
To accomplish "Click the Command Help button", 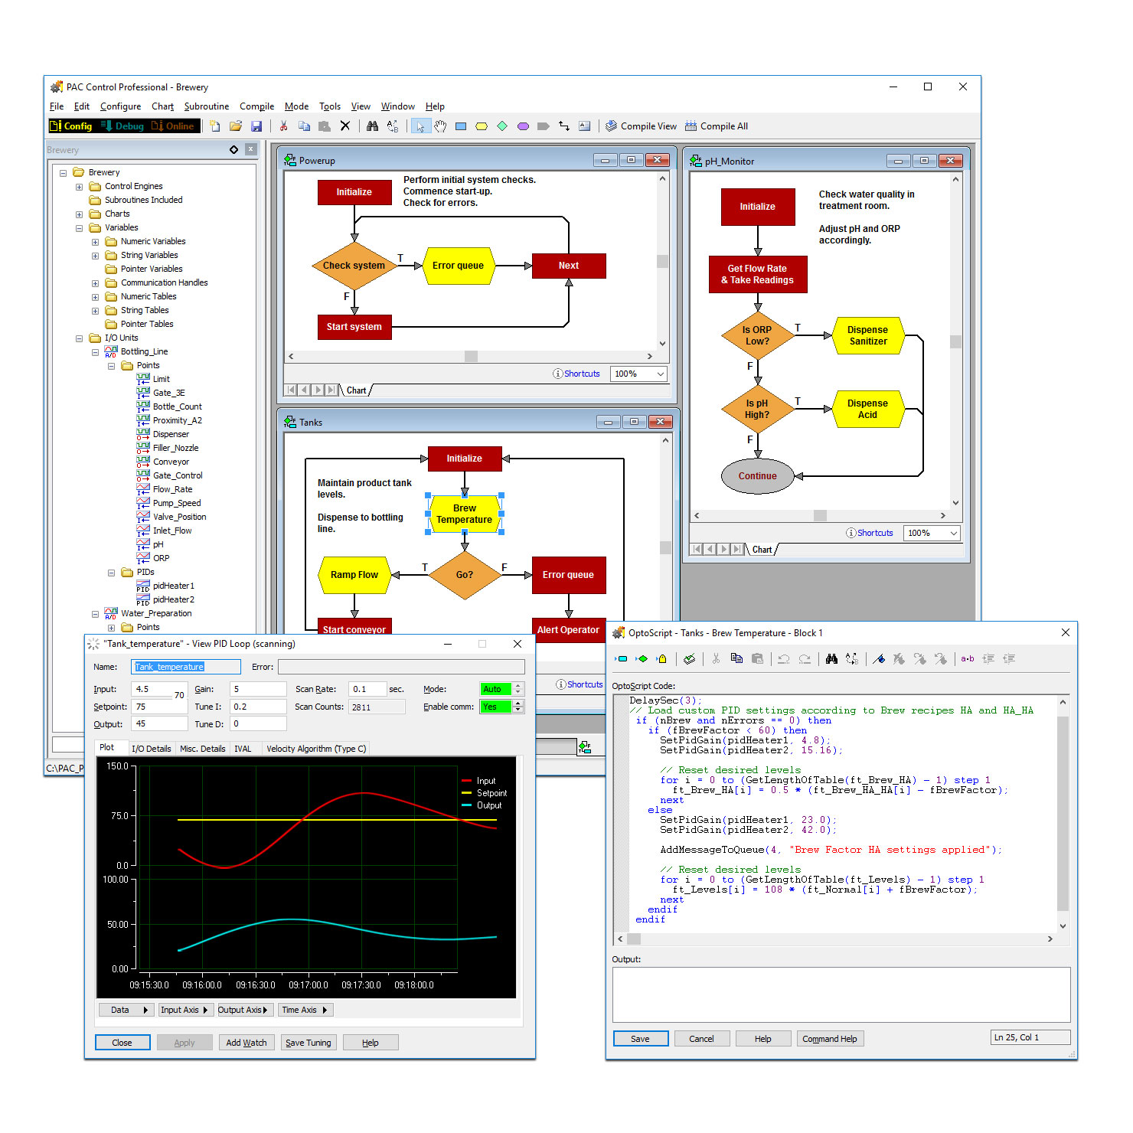I will pyautogui.click(x=829, y=1039).
